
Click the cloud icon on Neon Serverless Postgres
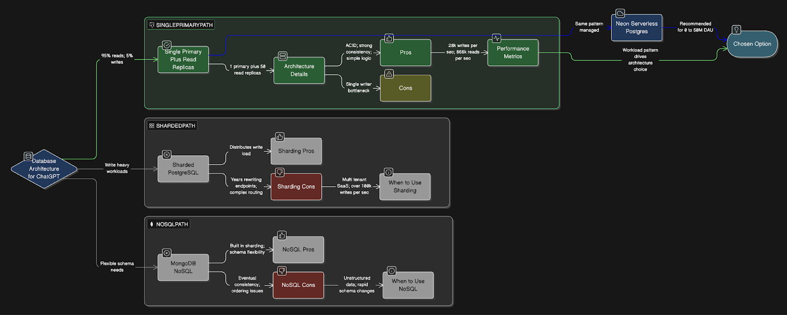(x=620, y=13)
